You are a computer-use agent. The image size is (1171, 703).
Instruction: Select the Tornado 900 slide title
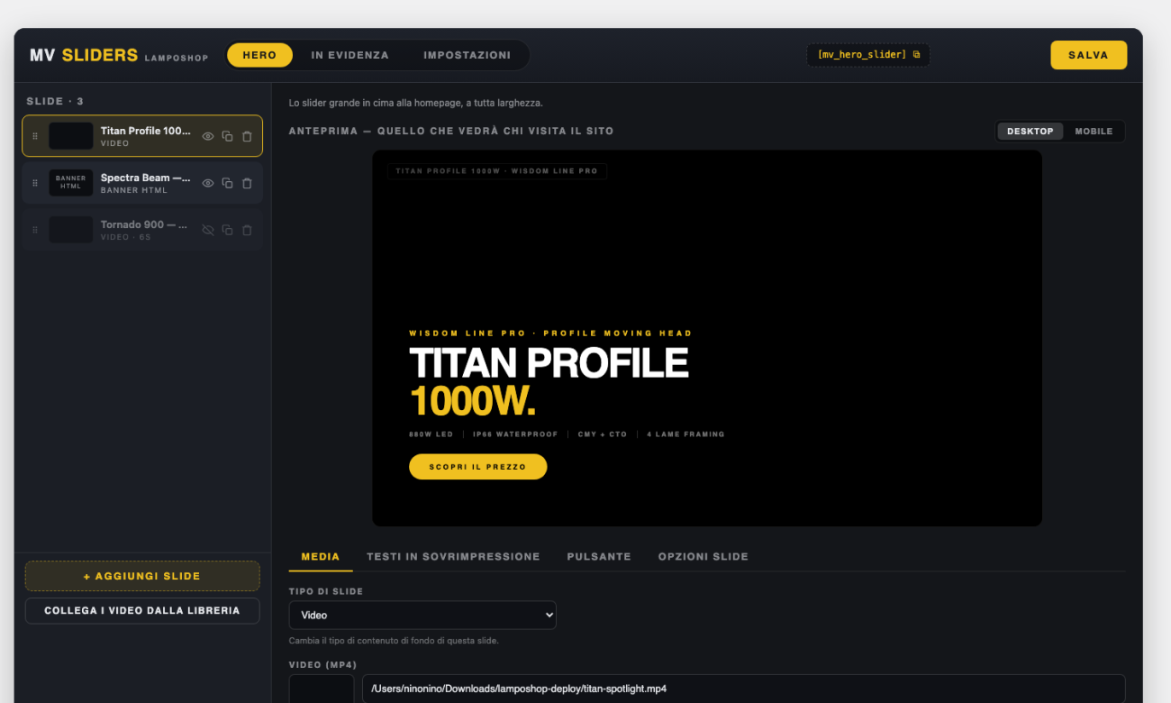click(144, 224)
